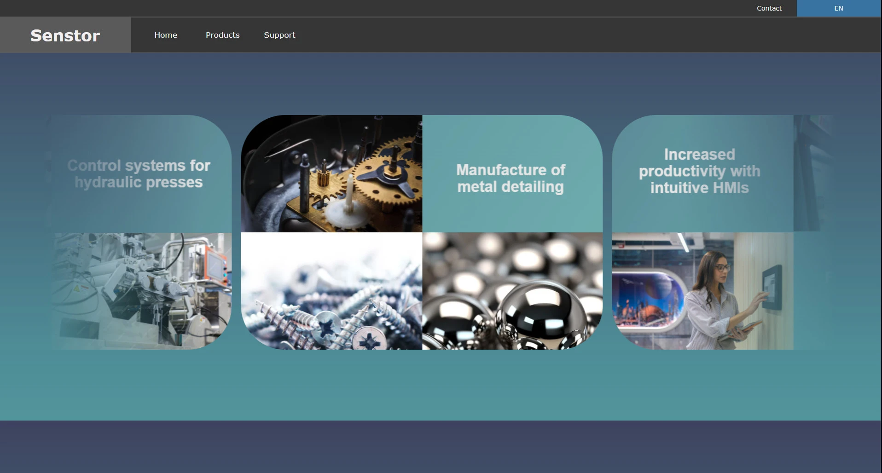882x473 pixels.
Task: Go to the Support page
Action: [279, 35]
